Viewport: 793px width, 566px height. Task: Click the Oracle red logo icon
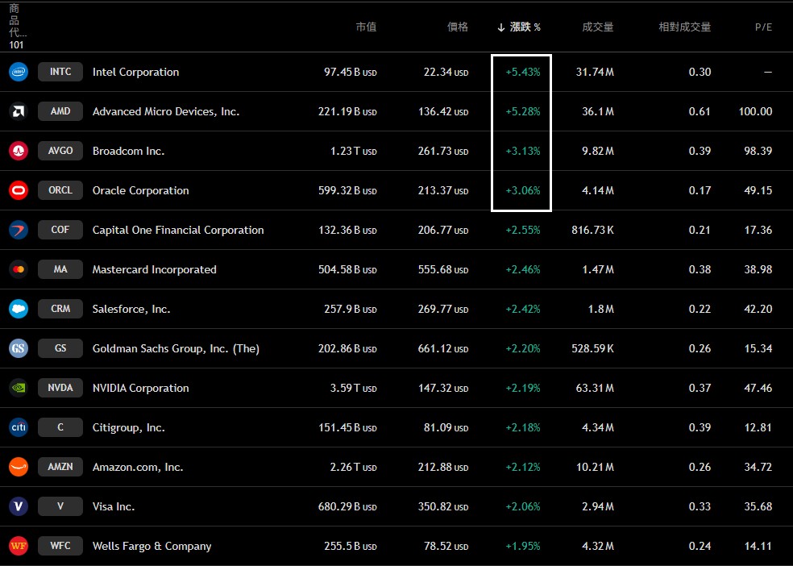pos(18,190)
